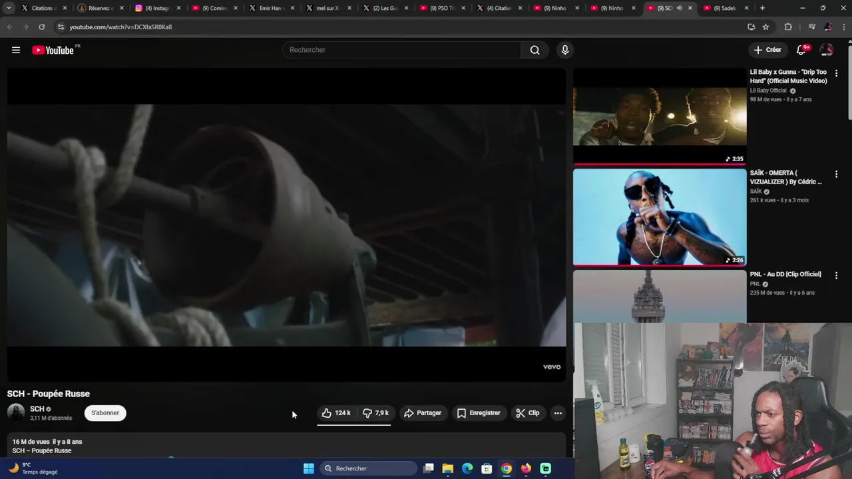Like the video with thumbs up
852x479 pixels.
pos(336,413)
